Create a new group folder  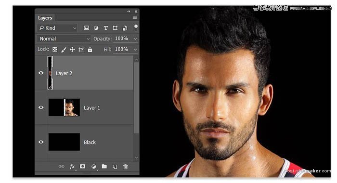[x=104, y=167]
